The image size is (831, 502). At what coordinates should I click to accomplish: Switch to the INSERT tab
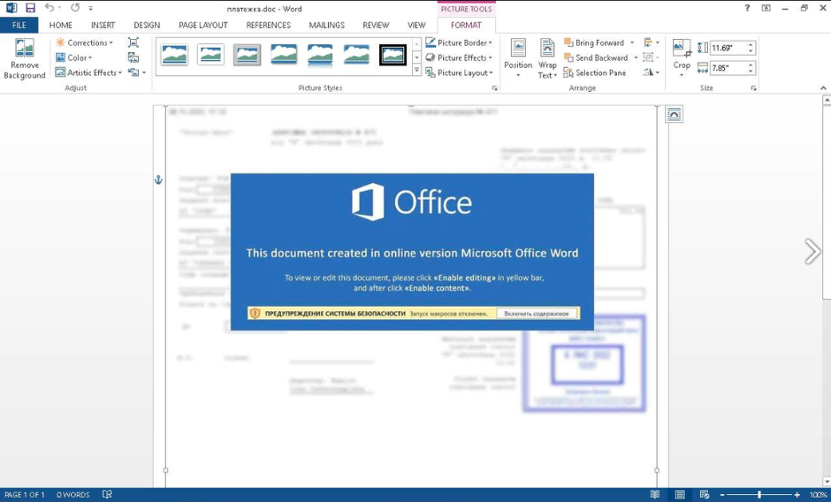[103, 25]
